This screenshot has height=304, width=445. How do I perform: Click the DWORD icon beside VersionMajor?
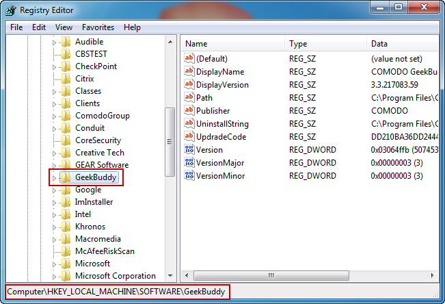point(189,163)
